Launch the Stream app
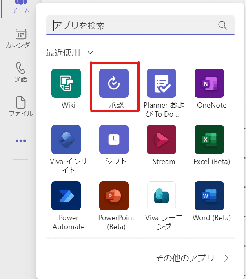The width and height of the screenshot is (246, 279). click(x=162, y=139)
